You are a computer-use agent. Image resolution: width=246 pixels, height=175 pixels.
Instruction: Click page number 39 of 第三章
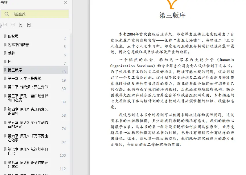64,102
